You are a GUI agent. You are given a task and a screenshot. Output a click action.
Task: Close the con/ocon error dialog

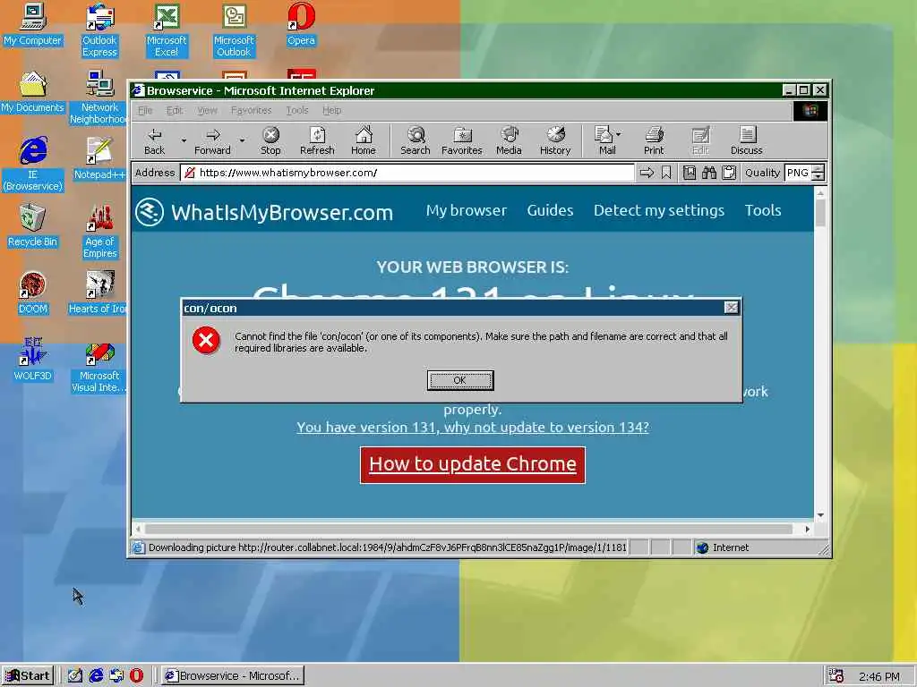731,308
